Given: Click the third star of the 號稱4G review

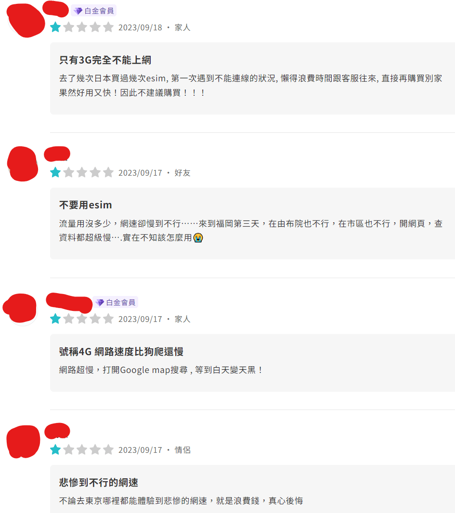Looking at the screenshot, I should click(x=82, y=319).
